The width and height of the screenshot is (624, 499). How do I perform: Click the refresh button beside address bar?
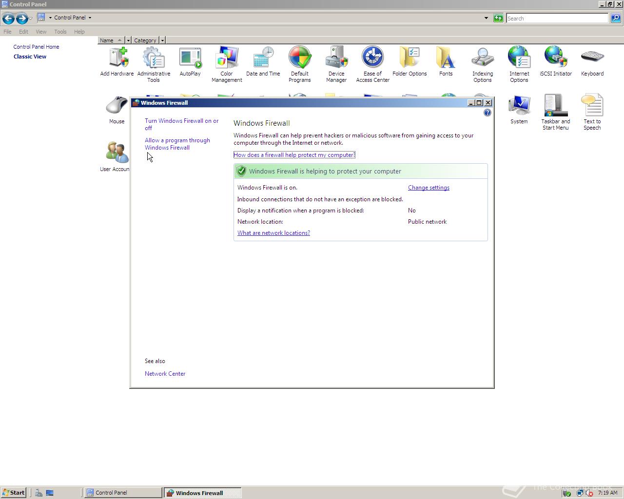pos(498,18)
